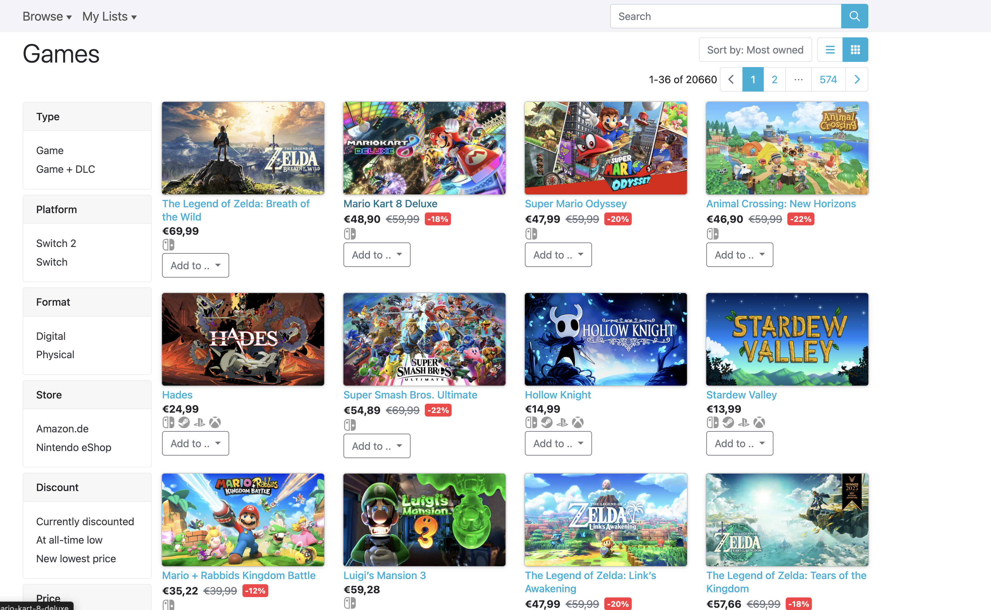This screenshot has height=610, width=991.
Task: Open Hades title link
Action: (177, 395)
